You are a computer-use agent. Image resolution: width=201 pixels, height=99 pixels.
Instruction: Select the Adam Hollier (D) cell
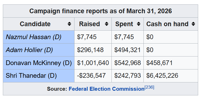click(39, 50)
